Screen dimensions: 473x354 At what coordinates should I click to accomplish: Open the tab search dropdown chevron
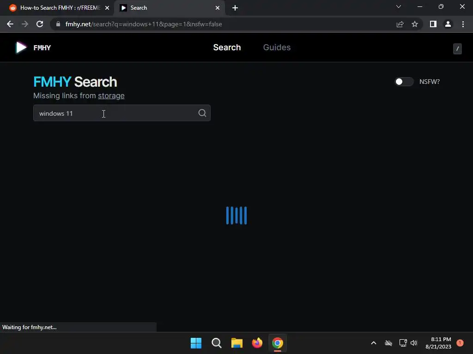click(x=399, y=6)
